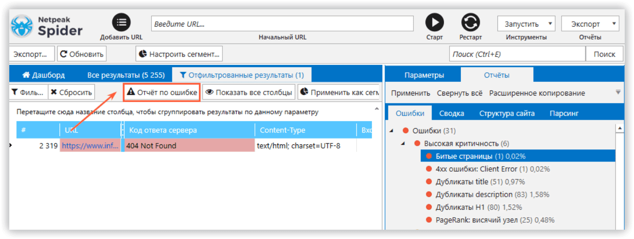Screen dimensions: 634x239
Task: Open Настроить сегмент settings
Action: coord(179,54)
